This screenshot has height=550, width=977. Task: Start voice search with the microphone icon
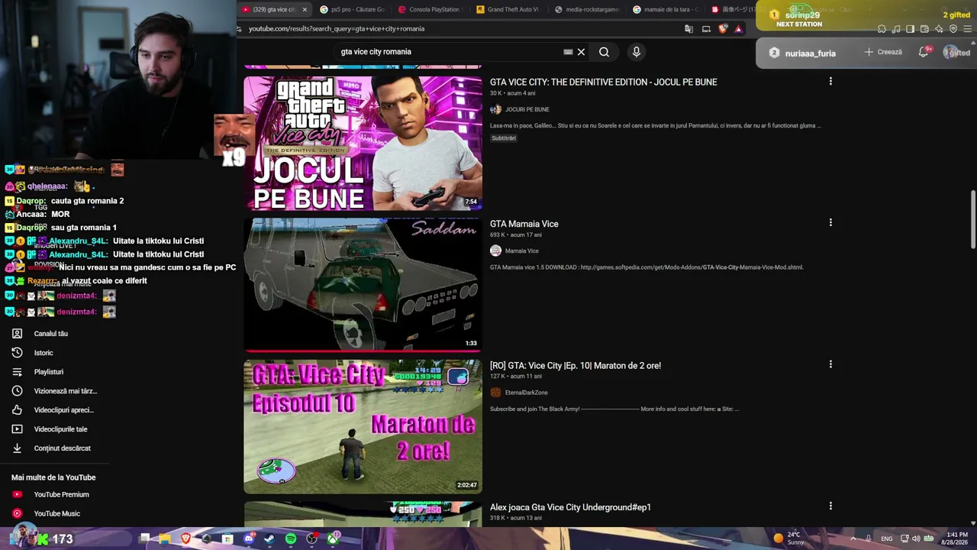(637, 52)
